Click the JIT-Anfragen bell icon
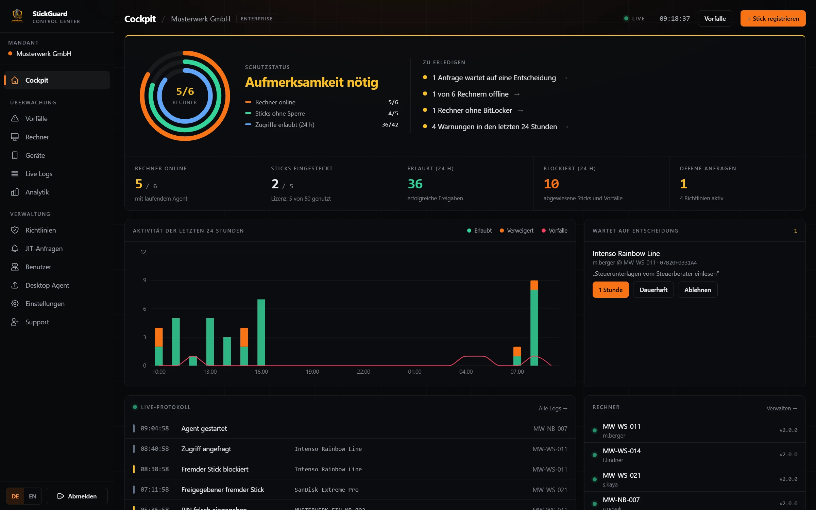816x510 pixels. click(15, 248)
